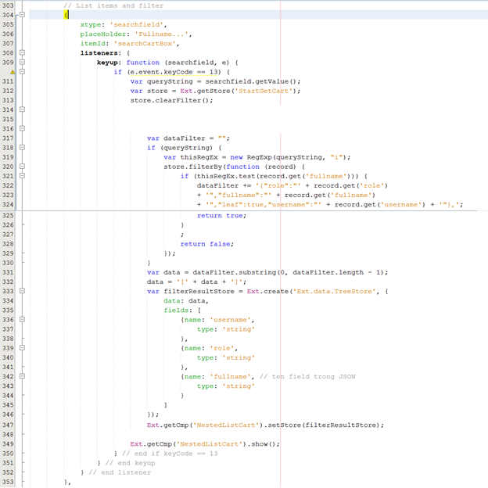Click the '// ten field trong JSON' comment
The width and height of the screenshot is (488, 488).
[x=307, y=377]
